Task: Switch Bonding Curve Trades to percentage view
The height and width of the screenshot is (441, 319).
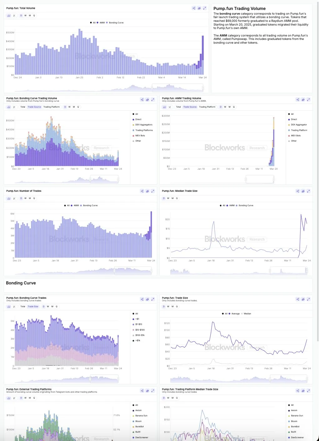Action: (14, 307)
